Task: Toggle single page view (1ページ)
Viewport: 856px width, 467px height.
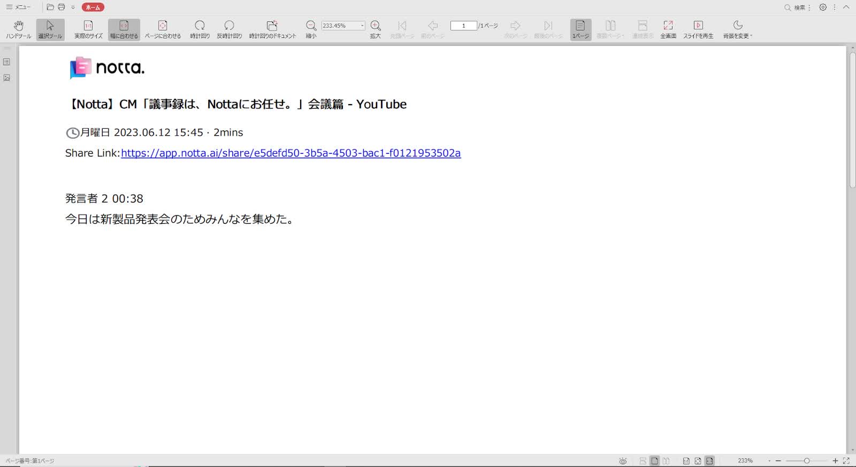Action: coord(580,30)
